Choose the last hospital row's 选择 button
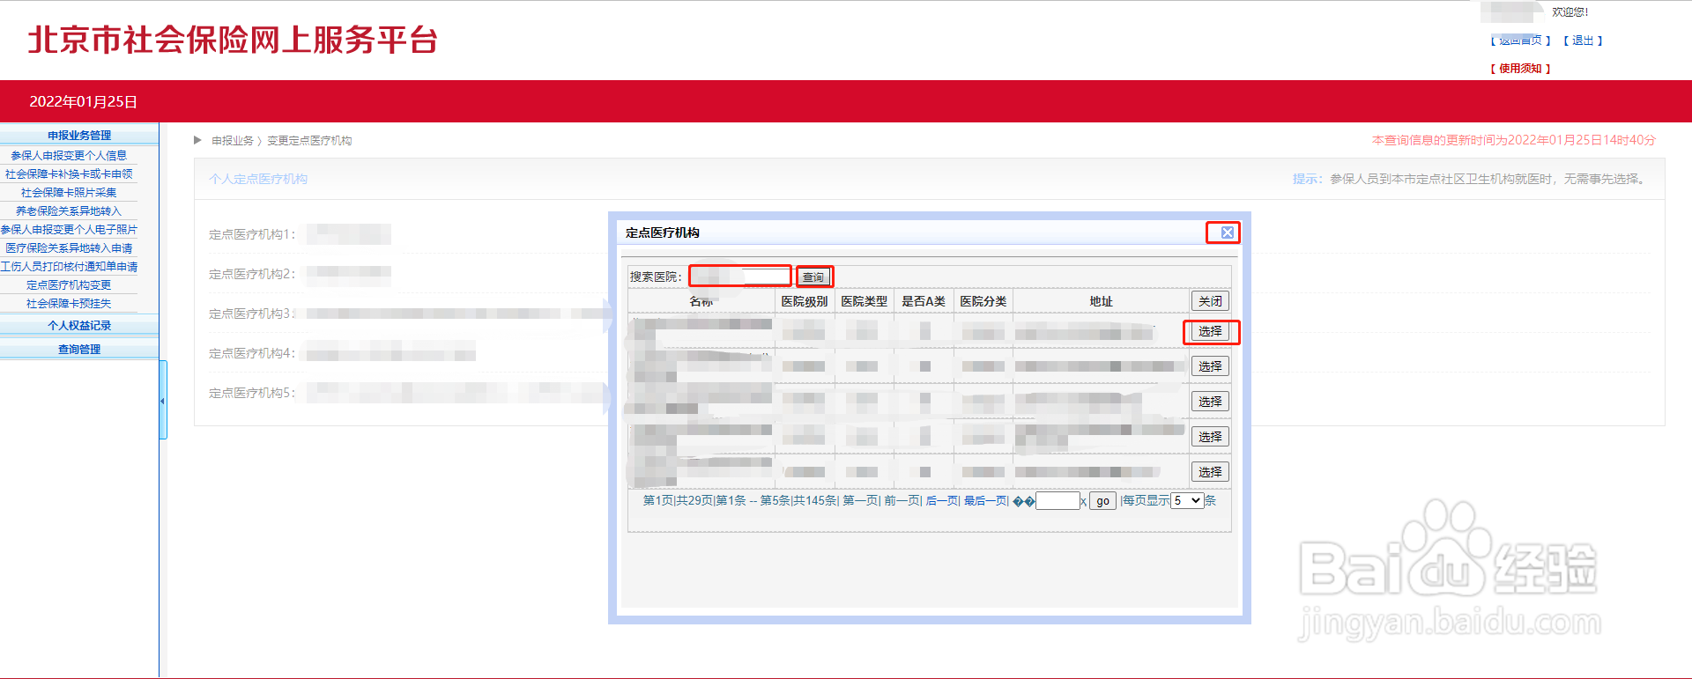Screen dimensions: 1692x679 [1210, 472]
